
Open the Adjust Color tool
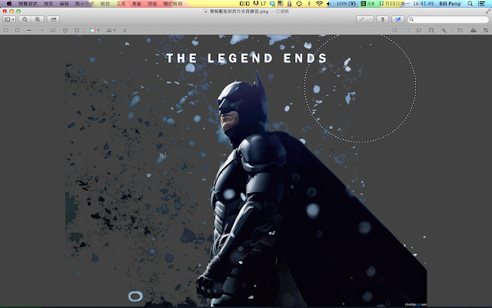(x=474, y=31)
